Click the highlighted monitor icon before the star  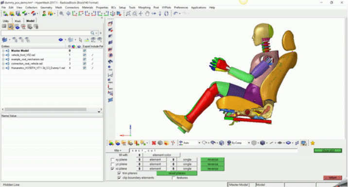click(x=303, y=143)
